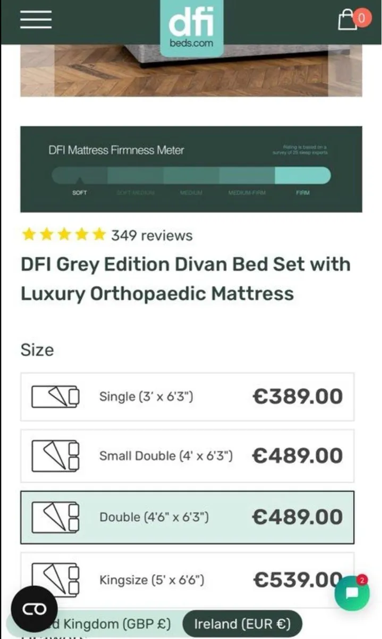Screen dimensions: 382x639
Task: Open the 349 reviews section
Action: click(150, 235)
